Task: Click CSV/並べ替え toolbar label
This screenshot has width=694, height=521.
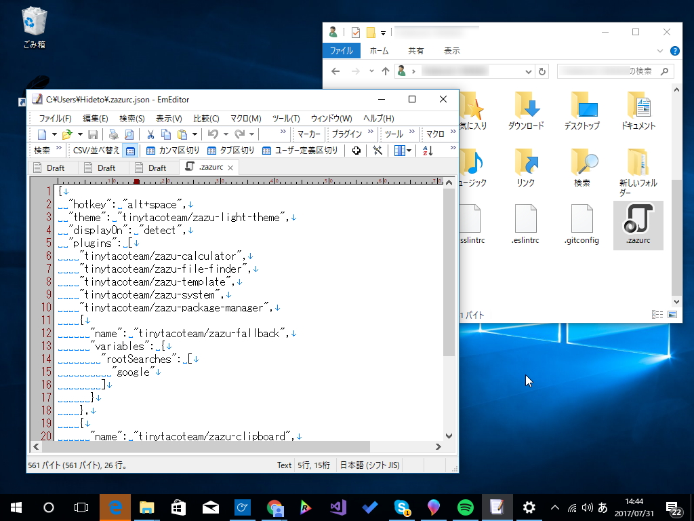Action: tap(96, 151)
